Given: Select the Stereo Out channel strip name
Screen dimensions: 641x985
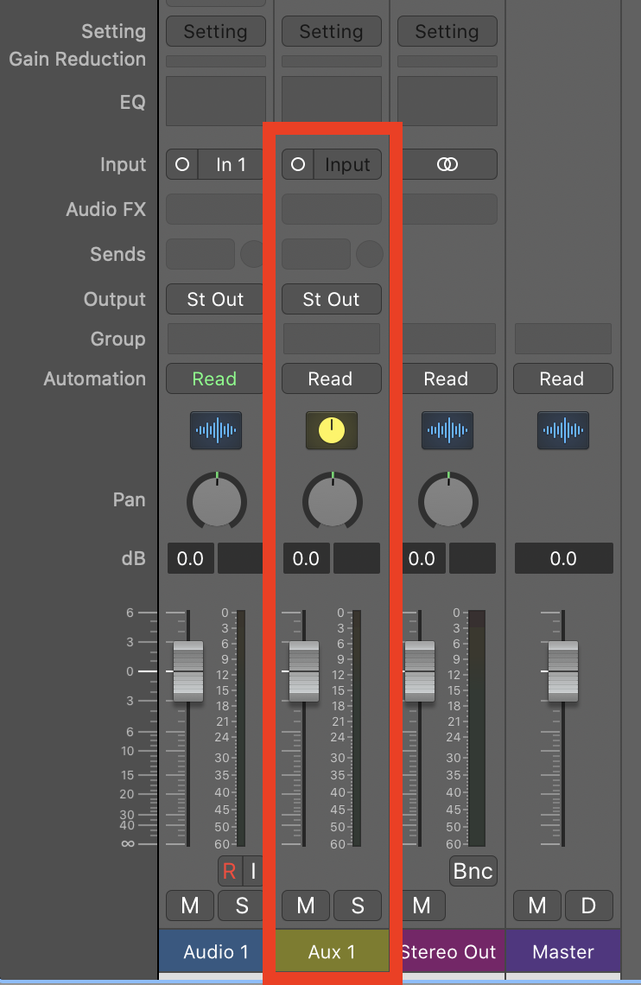Looking at the screenshot, I should point(447,951).
